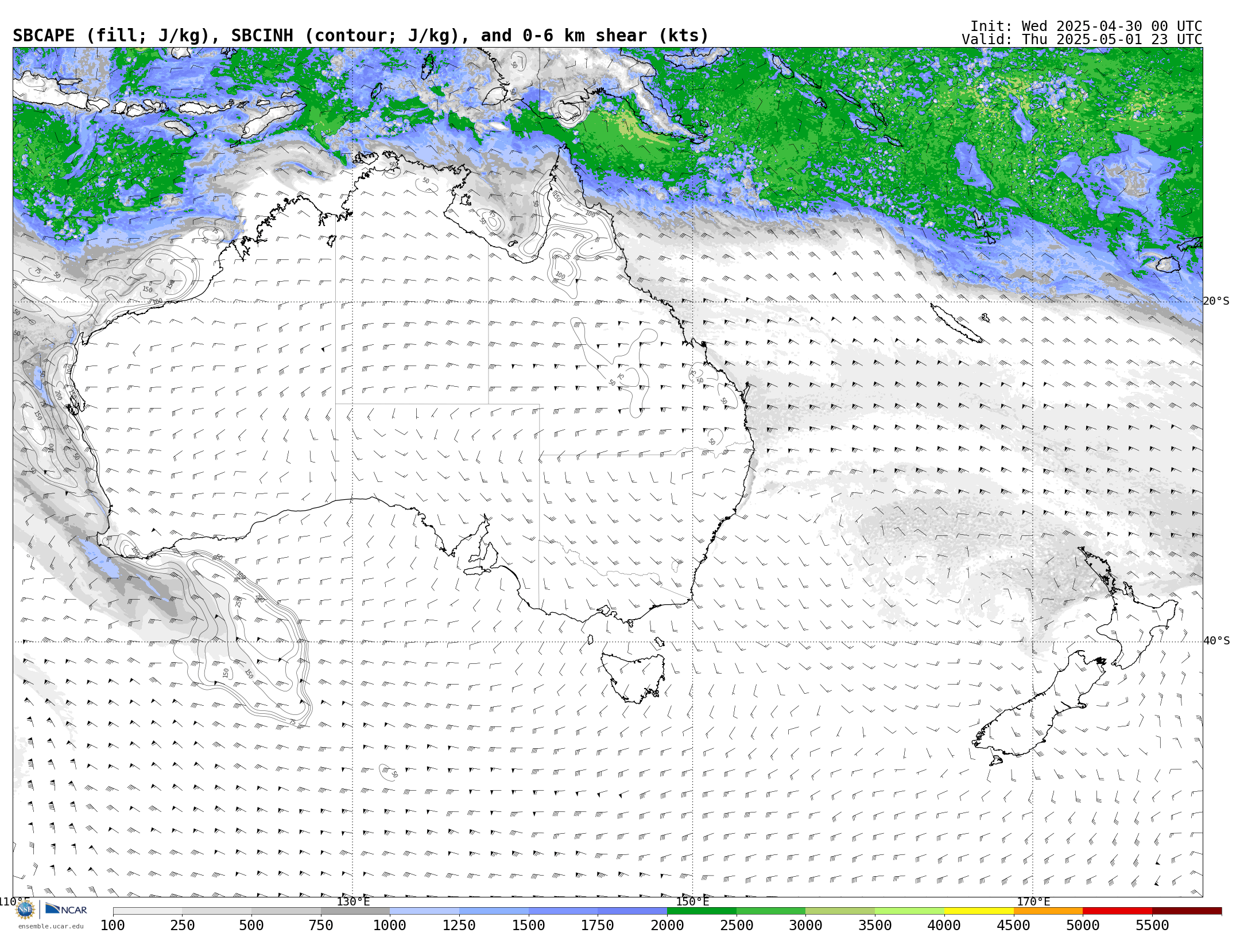Click the colorbar value label 500
1240x933 pixels.
point(251,925)
